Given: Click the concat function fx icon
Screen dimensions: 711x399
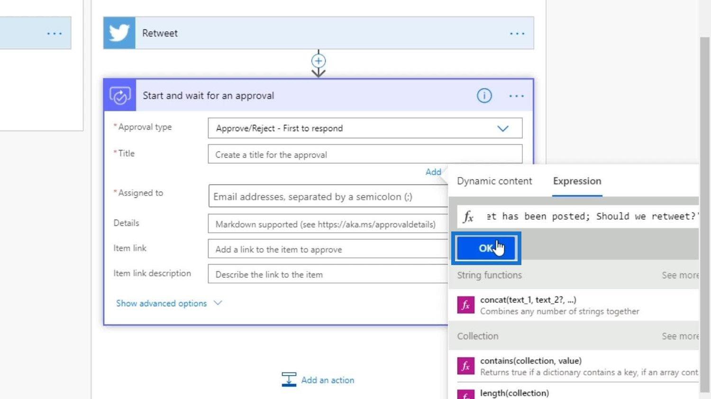Looking at the screenshot, I should click(x=465, y=305).
